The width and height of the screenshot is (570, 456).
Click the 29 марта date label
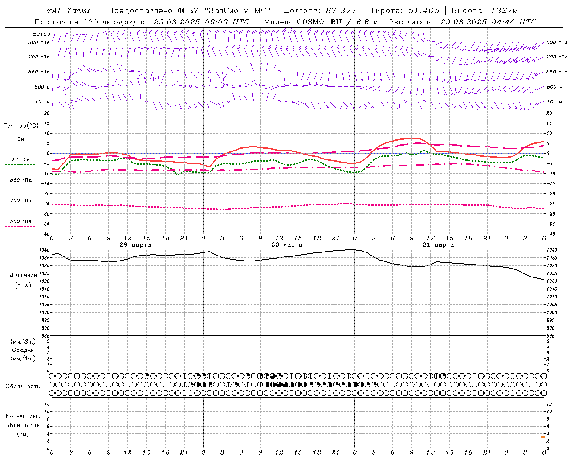[135, 245]
